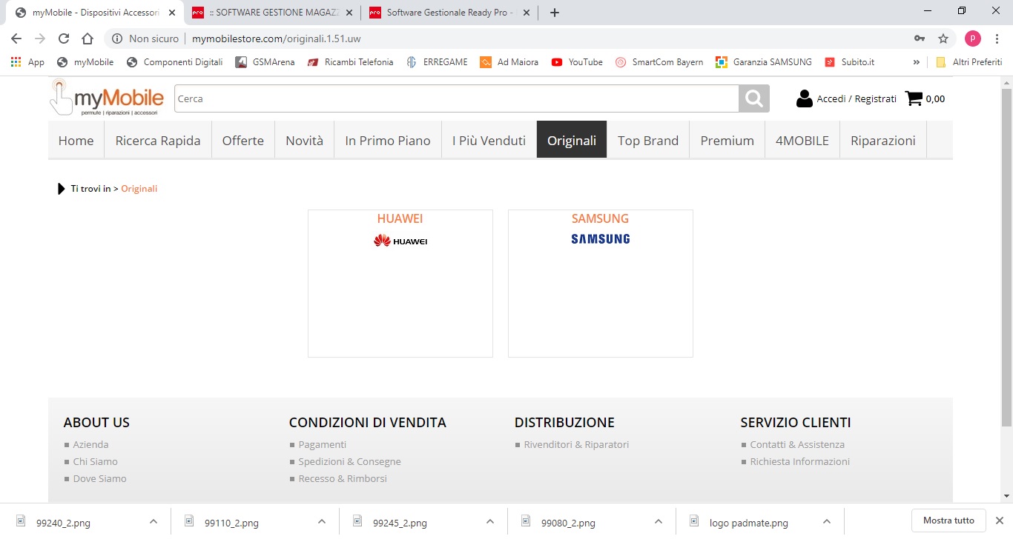This screenshot has width=1013, height=539.
Task: Open the App launcher bookmark
Action: [x=27, y=62]
